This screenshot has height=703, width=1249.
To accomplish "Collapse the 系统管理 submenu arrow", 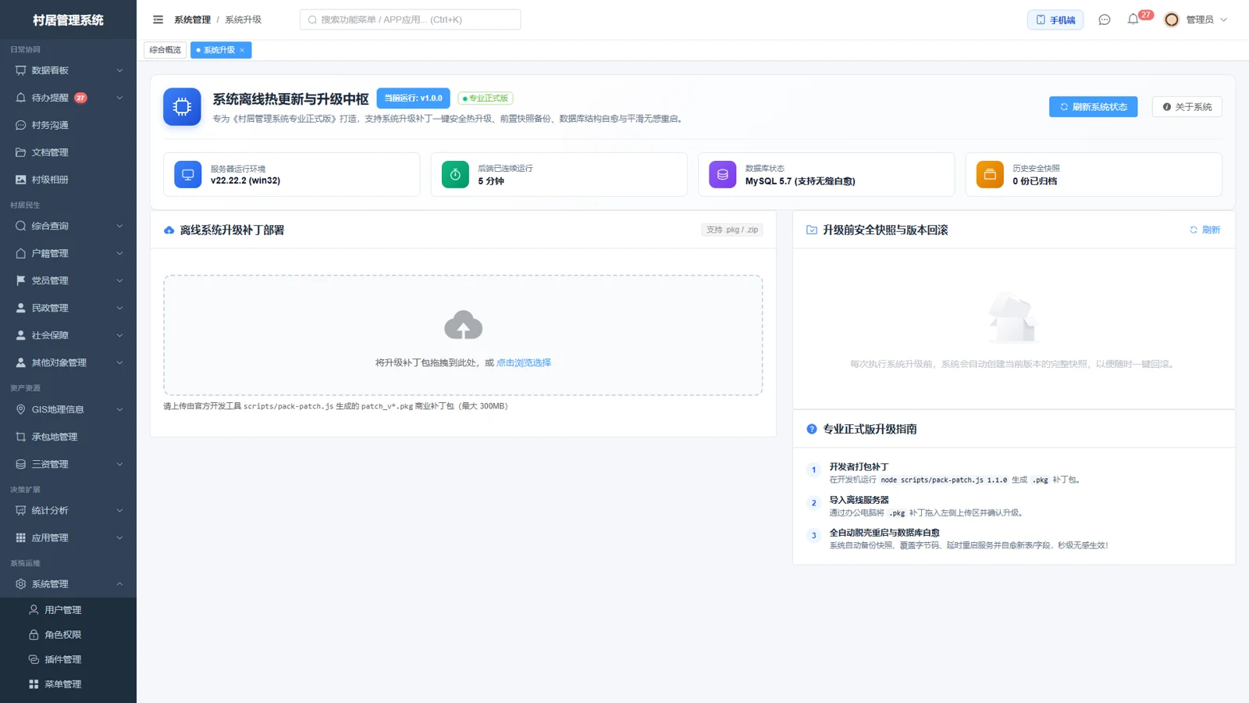I will point(119,584).
